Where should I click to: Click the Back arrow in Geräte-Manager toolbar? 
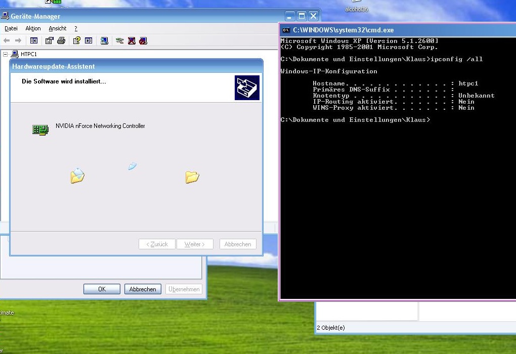coord(7,40)
